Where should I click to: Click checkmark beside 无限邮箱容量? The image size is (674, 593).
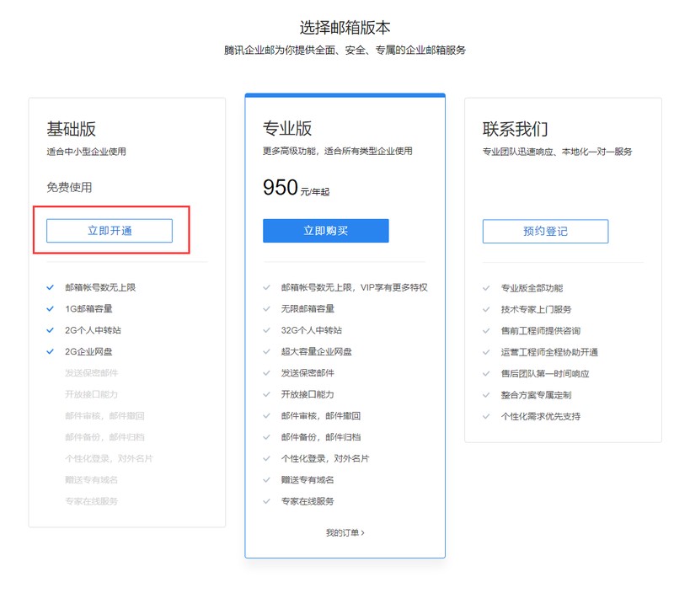click(x=266, y=308)
